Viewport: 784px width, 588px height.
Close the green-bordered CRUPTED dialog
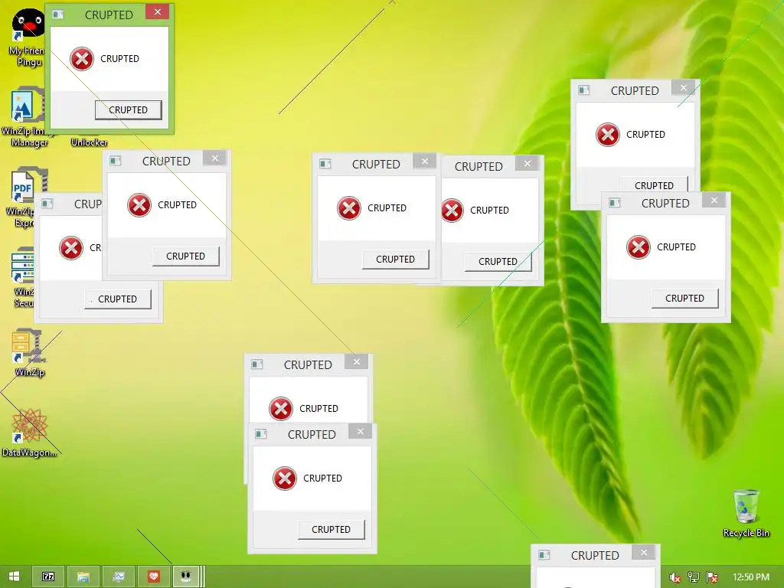pyautogui.click(x=158, y=12)
